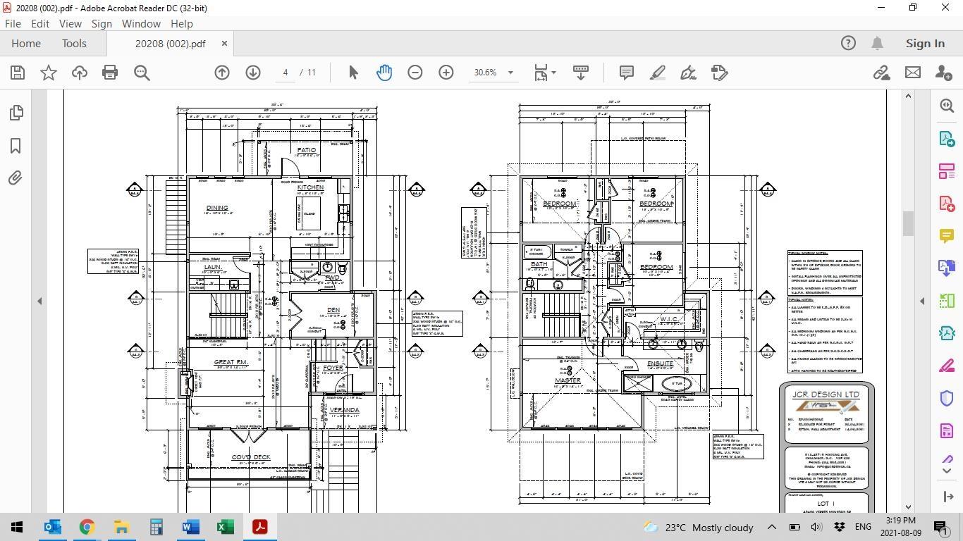Click the Save file icon
This screenshot has height=541, width=963.
(18, 73)
